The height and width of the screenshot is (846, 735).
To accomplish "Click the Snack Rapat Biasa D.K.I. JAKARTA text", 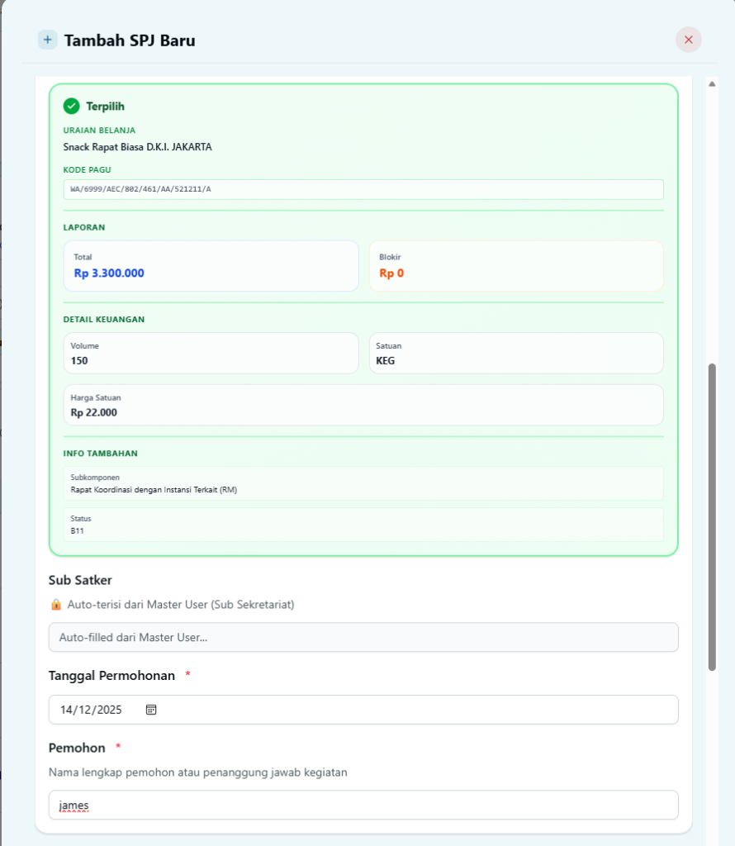I will [138, 147].
